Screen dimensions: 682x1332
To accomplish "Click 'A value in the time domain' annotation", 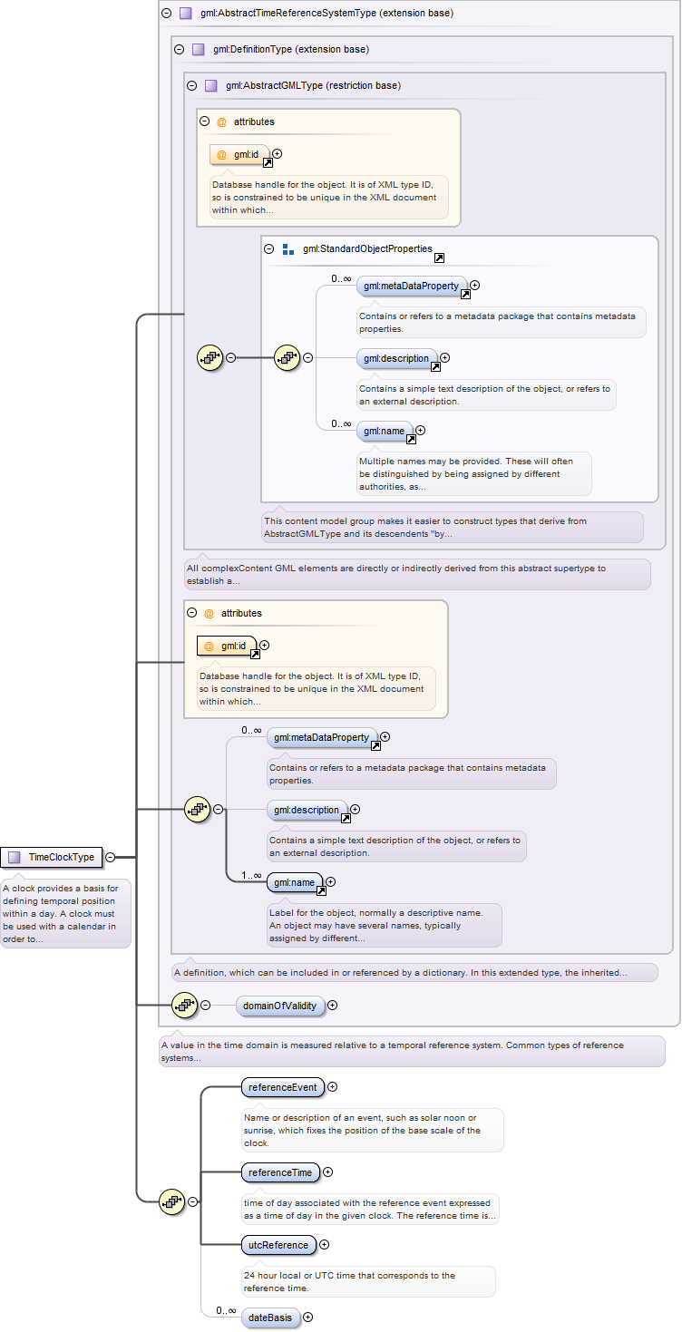I will (x=413, y=1051).
